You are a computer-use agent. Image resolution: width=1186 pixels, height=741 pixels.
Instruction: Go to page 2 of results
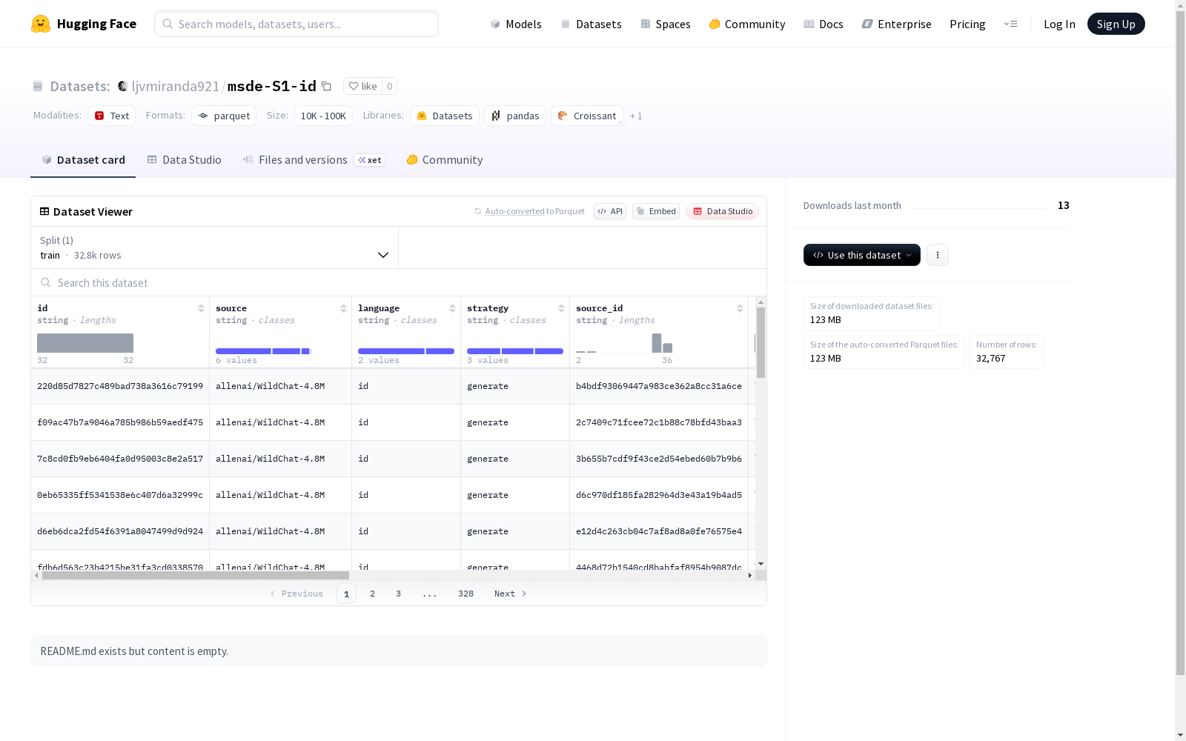tap(372, 594)
